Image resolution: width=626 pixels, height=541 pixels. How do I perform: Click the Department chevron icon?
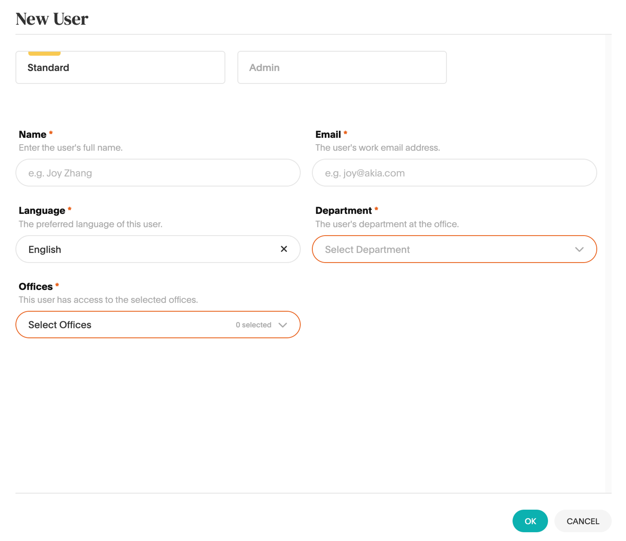click(x=579, y=249)
